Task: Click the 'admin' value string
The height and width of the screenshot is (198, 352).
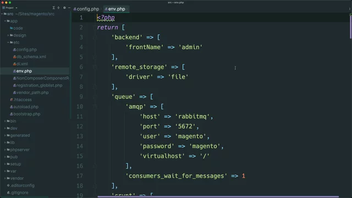Action: tap(190, 47)
